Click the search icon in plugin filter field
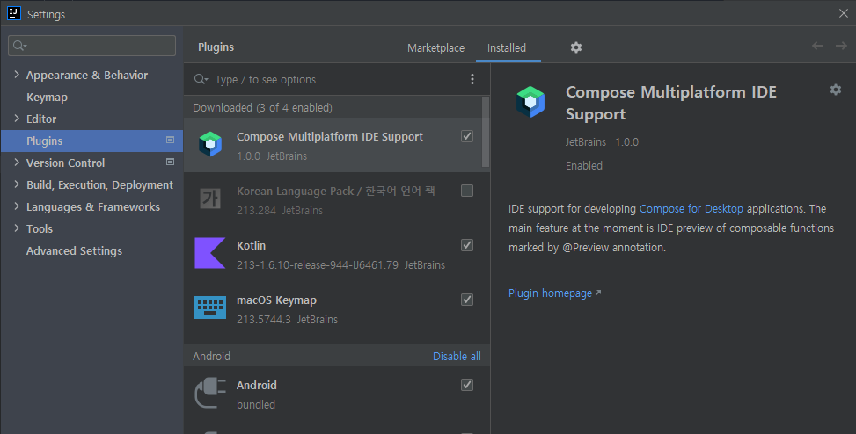The width and height of the screenshot is (856, 434). pos(201,79)
